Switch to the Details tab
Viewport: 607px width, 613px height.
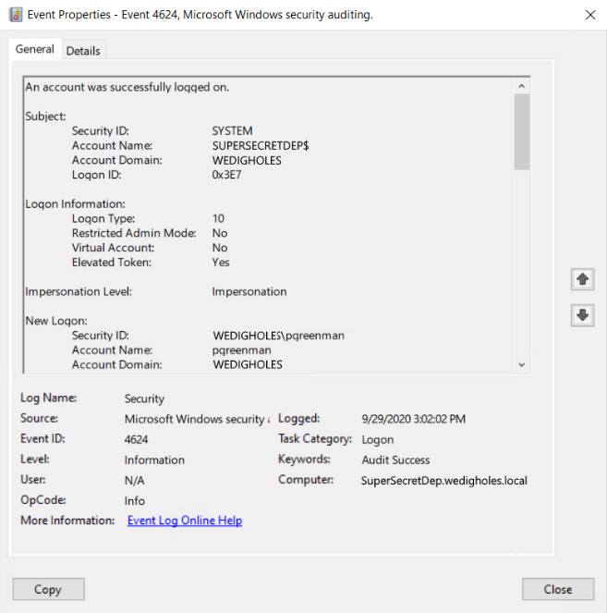pos(83,51)
